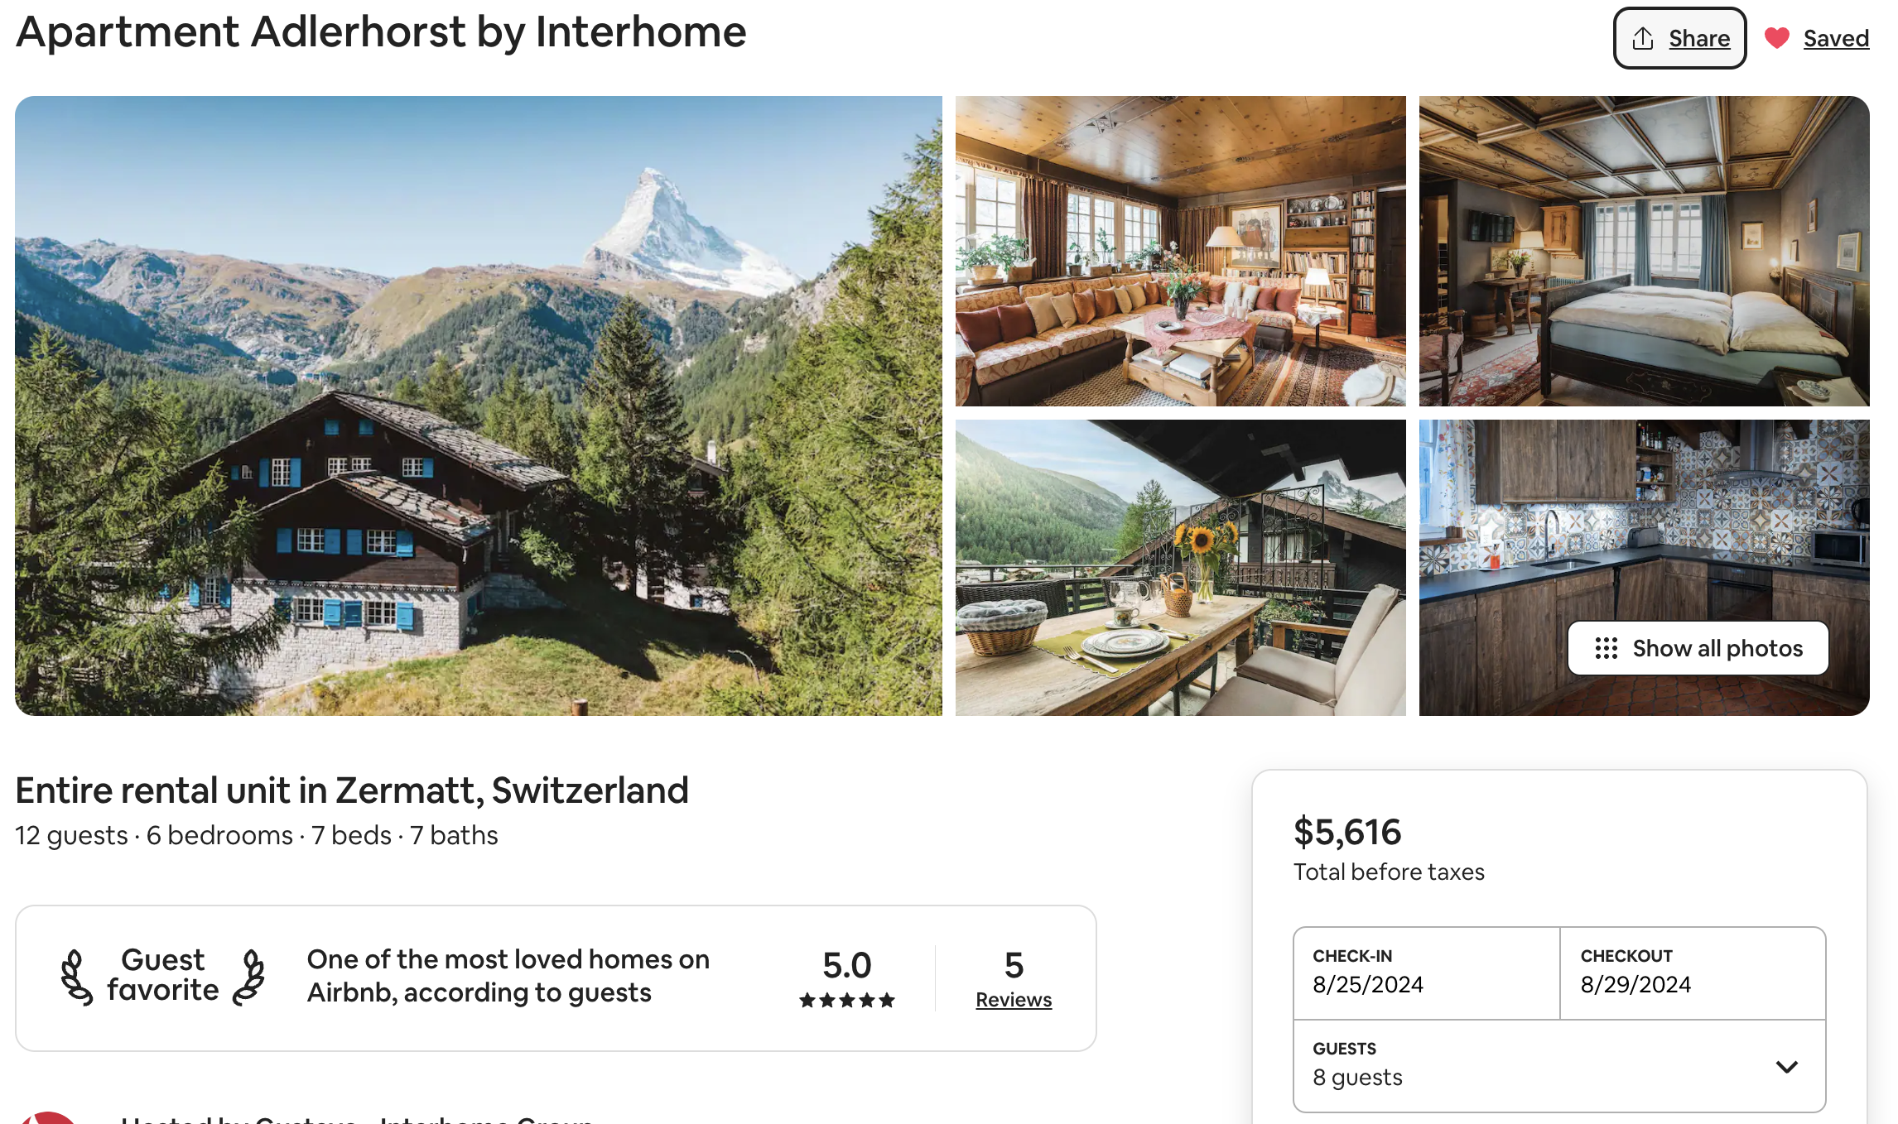This screenshot has height=1124, width=1898.
Task: Open the balcony dining table photo
Action: [x=1180, y=567]
